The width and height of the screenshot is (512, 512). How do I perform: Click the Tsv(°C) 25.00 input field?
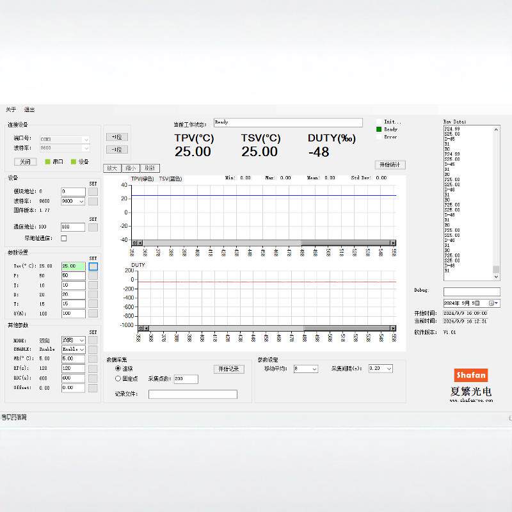pos(74,266)
